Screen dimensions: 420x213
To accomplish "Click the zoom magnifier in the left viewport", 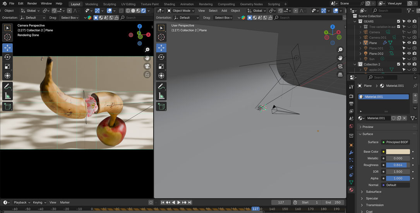I will click(x=147, y=50).
